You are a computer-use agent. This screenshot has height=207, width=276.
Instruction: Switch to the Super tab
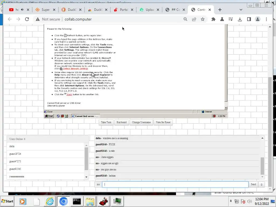45,10
